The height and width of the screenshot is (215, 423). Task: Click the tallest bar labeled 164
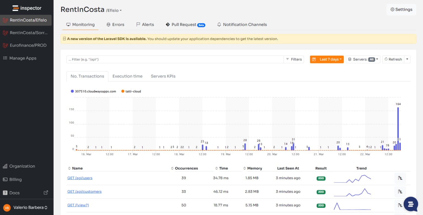point(398,129)
